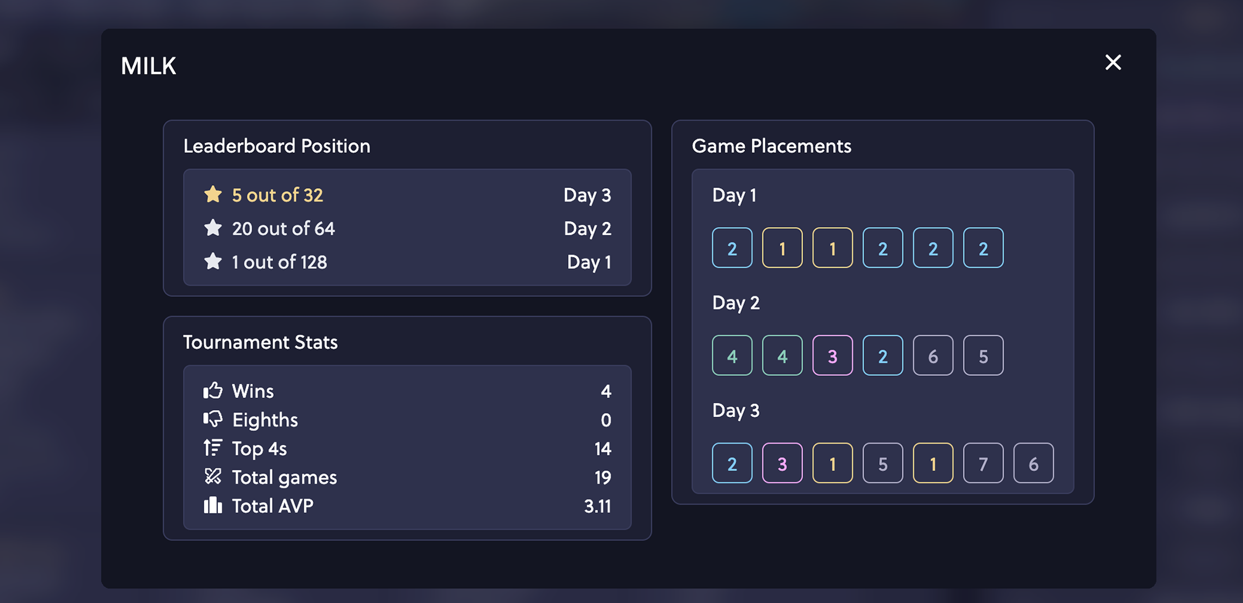The image size is (1243, 603).
Task: Click the Top 4s sort icon
Action: 213,448
